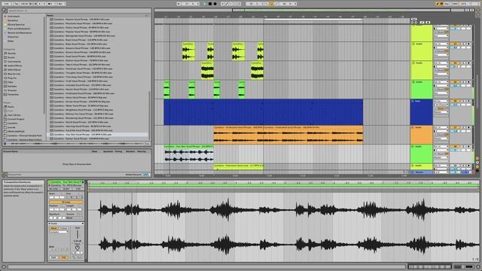
Task: Fold the green Audio track below orange track
Action: tap(413, 147)
